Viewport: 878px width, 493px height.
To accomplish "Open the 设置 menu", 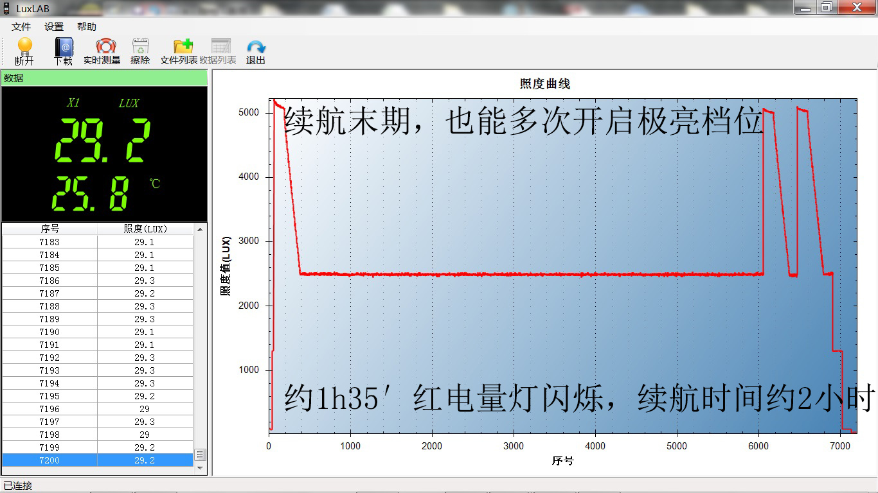I will (x=54, y=27).
